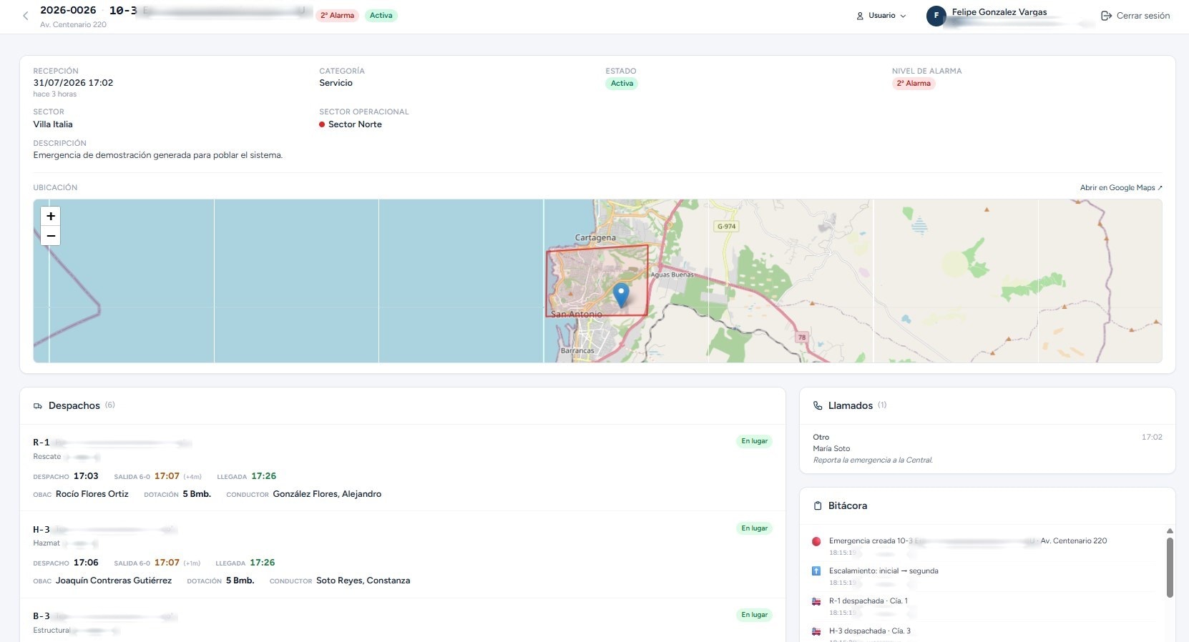
Task: Click the Escalamiento: inicial → segunda log entry
Action: pos(884,571)
